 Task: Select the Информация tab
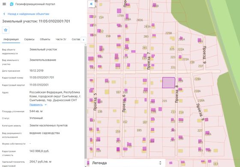(x=11, y=39)
